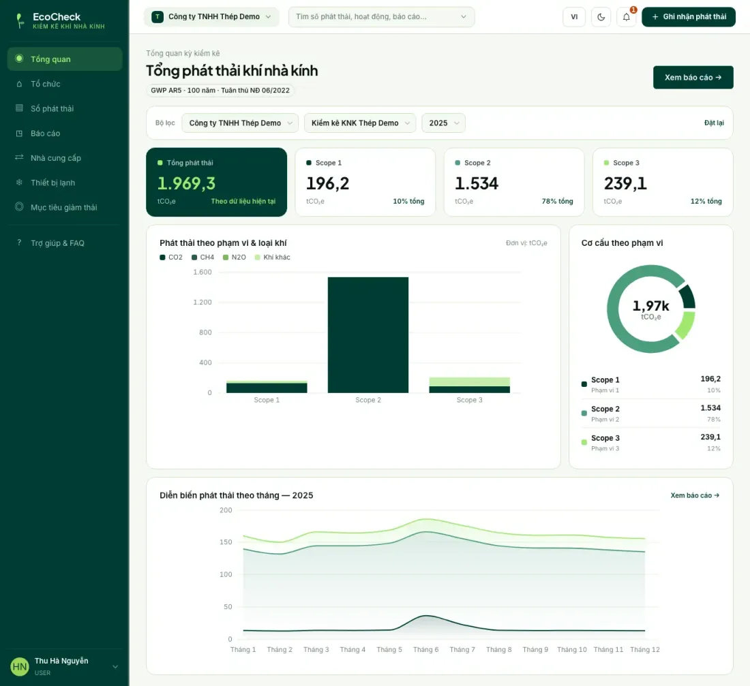This screenshot has width=750, height=686.
Task: Click the Scope 3 bar in chart
Action: coord(469,385)
